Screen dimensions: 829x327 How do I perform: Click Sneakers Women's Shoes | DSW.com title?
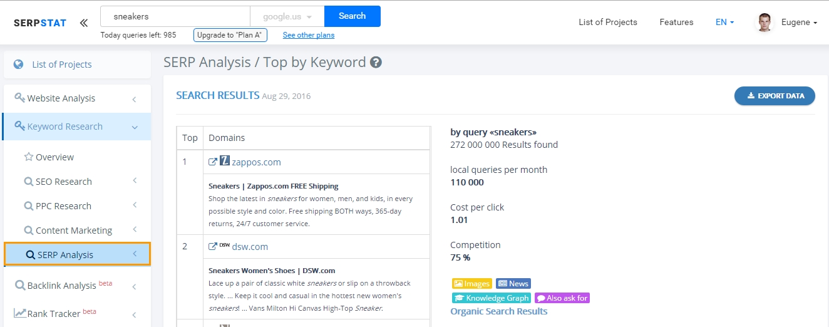coord(272,271)
